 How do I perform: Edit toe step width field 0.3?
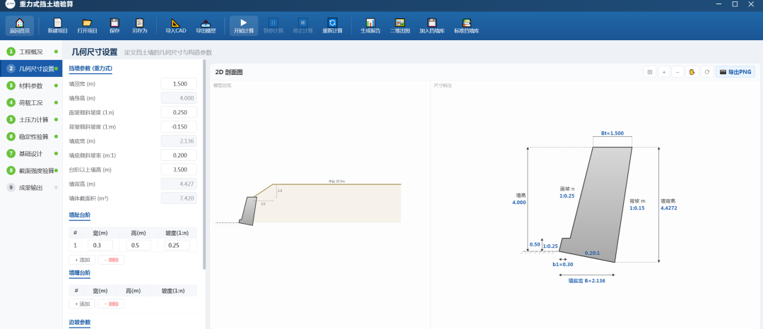pos(100,246)
